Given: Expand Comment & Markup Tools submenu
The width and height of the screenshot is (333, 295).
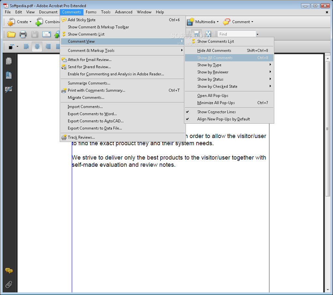Looking at the screenshot, I should [123, 51].
